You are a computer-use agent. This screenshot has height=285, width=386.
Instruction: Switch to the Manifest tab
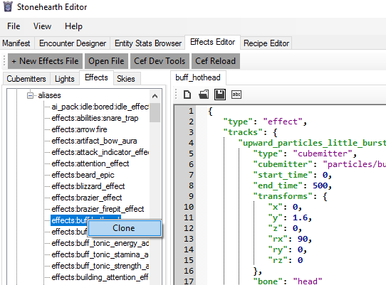[16, 43]
